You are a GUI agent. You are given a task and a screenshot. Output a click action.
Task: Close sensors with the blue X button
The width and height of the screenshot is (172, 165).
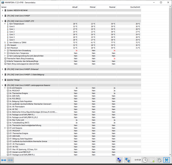click(166, 160)
